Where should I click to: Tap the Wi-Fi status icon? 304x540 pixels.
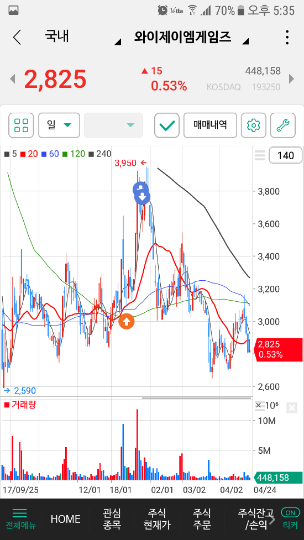193,11
